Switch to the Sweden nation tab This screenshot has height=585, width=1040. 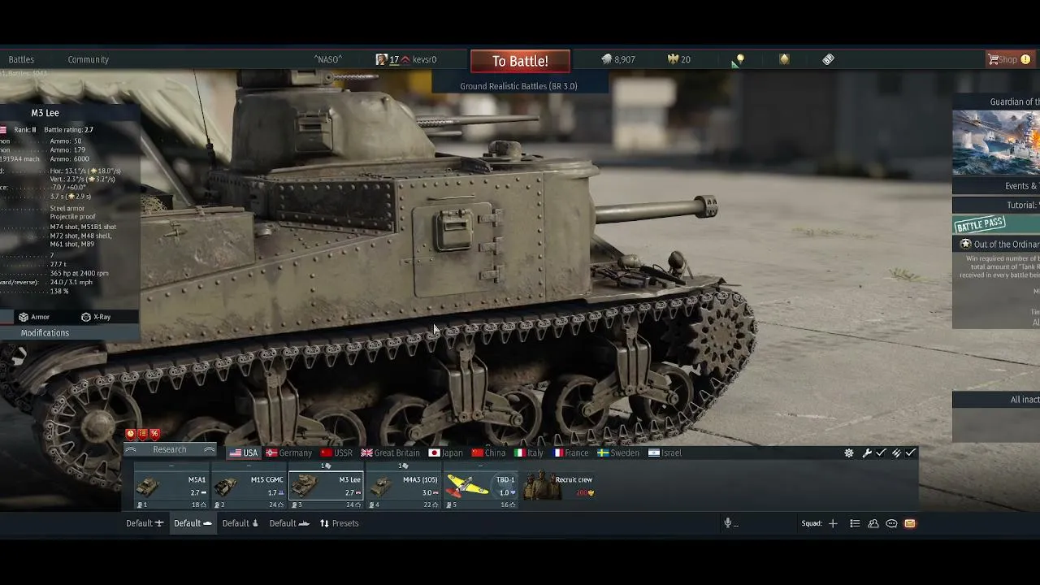coord(618,453)
